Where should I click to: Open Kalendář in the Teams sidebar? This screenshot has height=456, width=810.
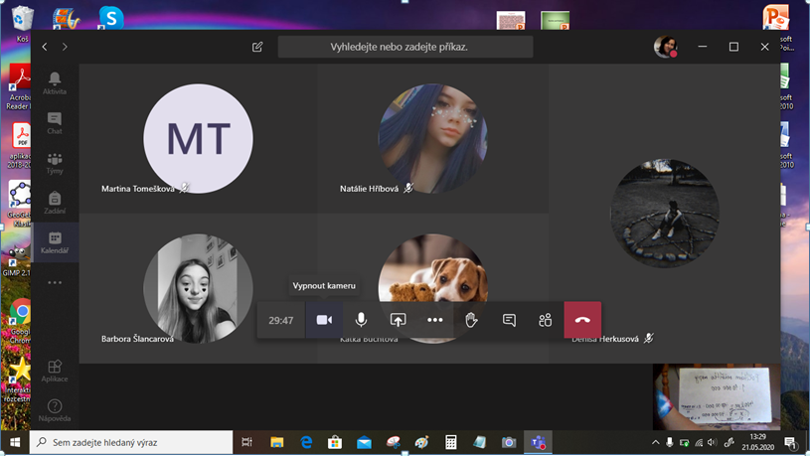55,242
